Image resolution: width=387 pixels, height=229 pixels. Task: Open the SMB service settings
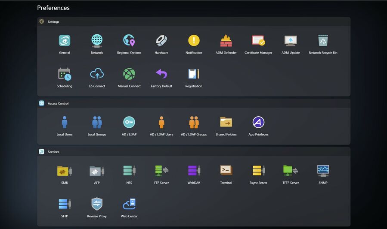65,171
